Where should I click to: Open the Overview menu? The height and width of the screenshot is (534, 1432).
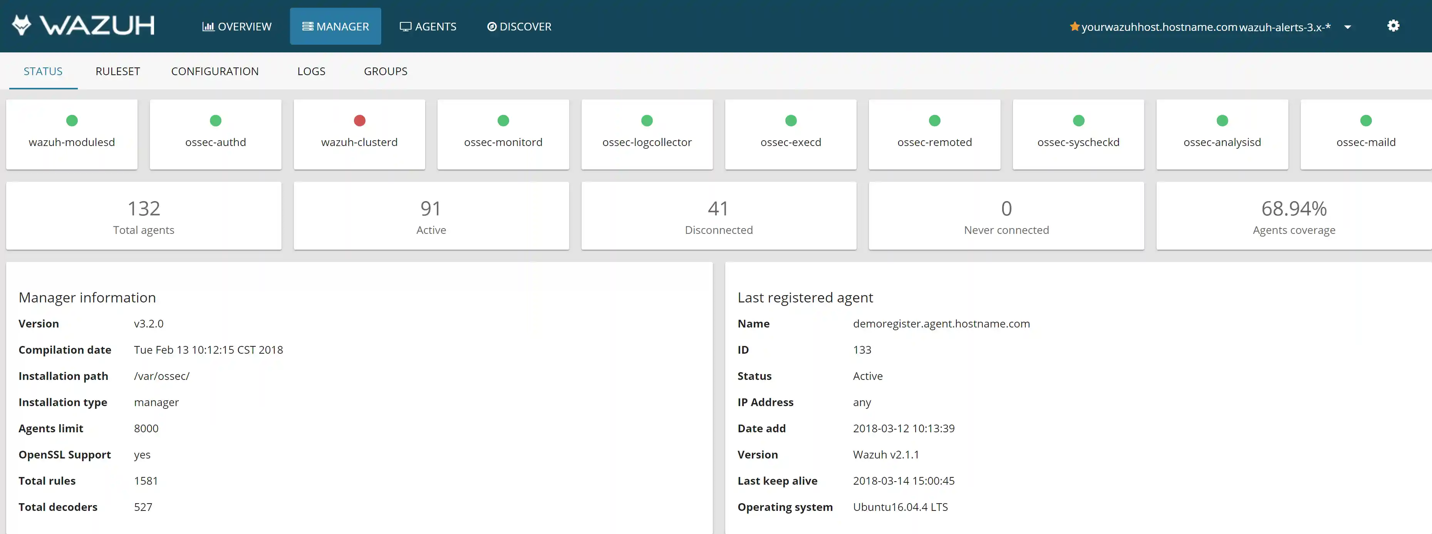237,27
